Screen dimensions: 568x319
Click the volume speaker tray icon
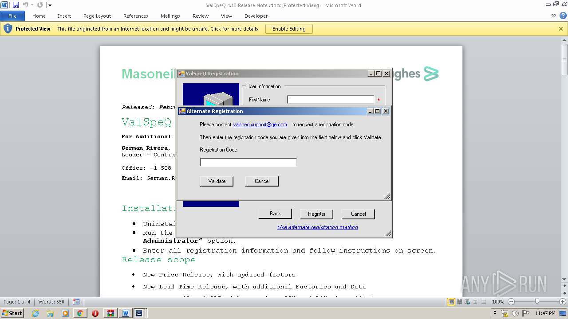516,313
